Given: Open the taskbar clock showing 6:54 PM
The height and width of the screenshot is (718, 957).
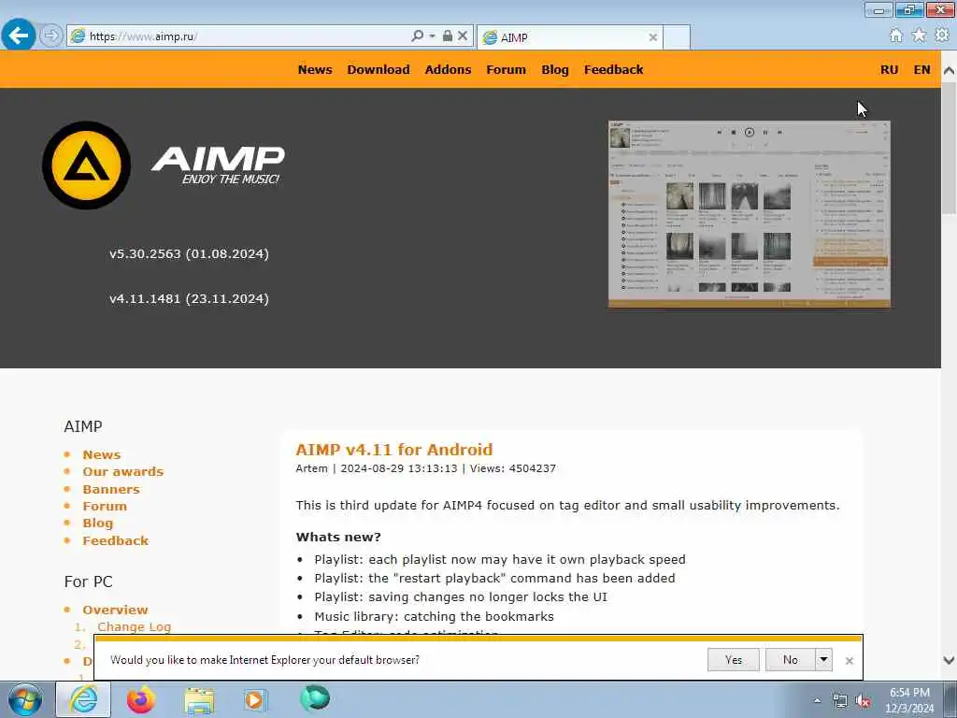Looking at the screenshot, I should 909,700.
